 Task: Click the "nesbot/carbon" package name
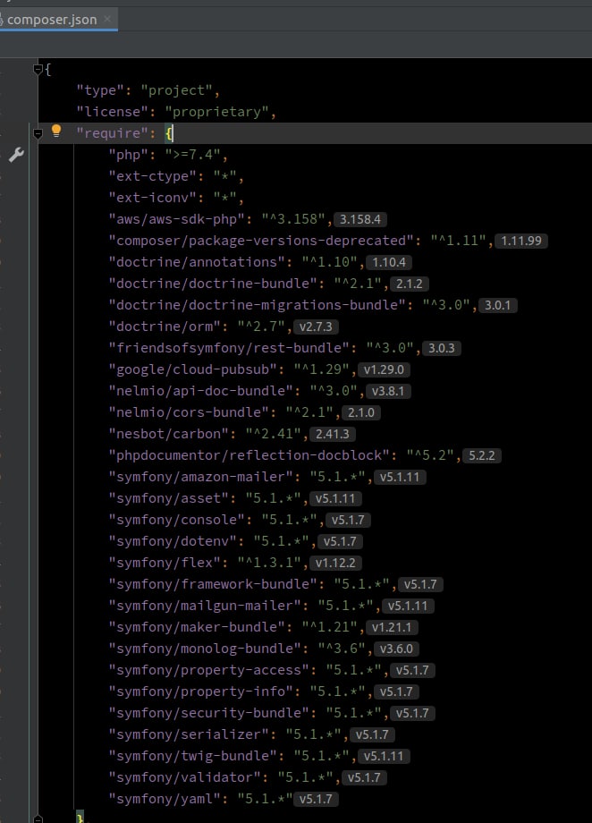click(x=168, y=435)
